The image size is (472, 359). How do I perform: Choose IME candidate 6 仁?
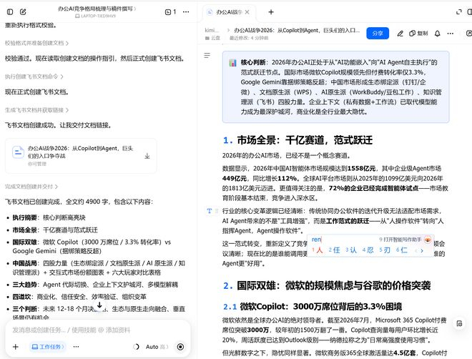click(x=402, y=250)
